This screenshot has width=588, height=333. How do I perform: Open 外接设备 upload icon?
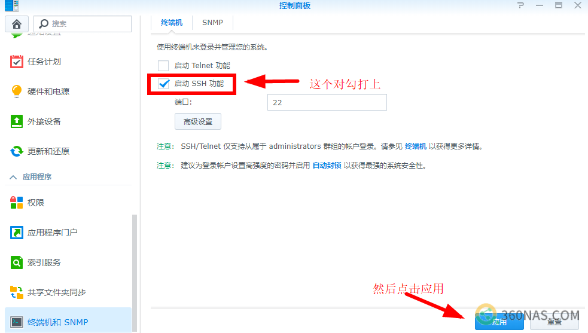[x=17, y=121]
